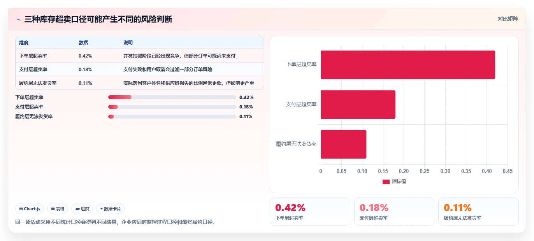534x241 pixels.
Task: Click the 下单层超卖率 progress bar
Action: (x=172, y=97)
